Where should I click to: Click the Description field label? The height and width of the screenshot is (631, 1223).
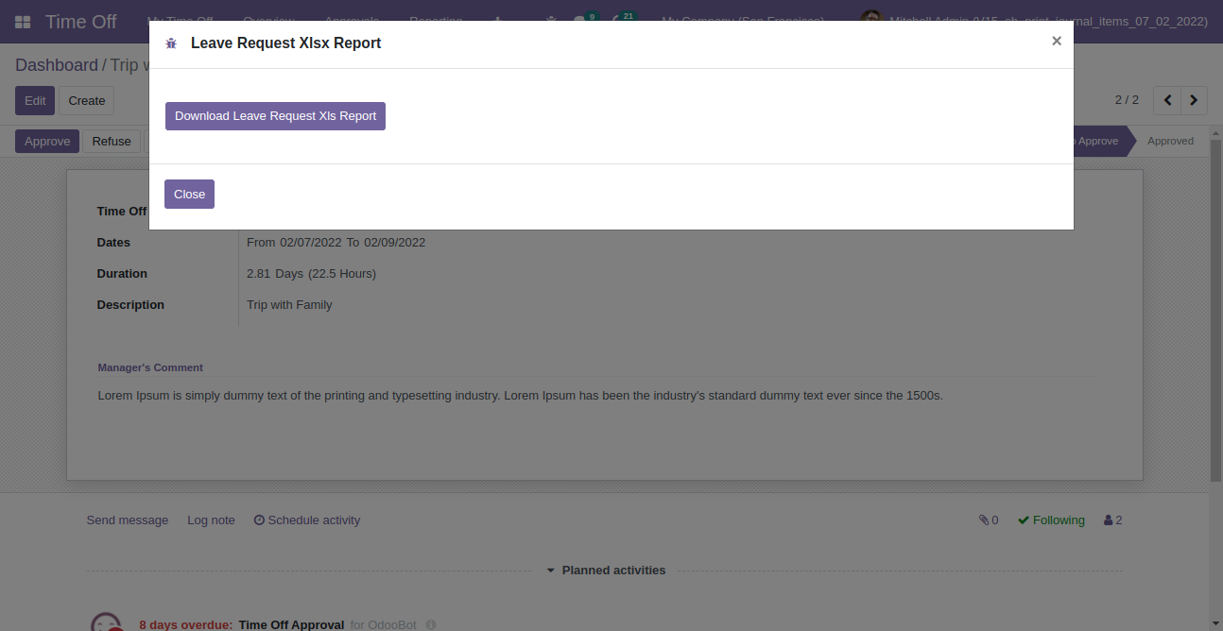(130, 305)
